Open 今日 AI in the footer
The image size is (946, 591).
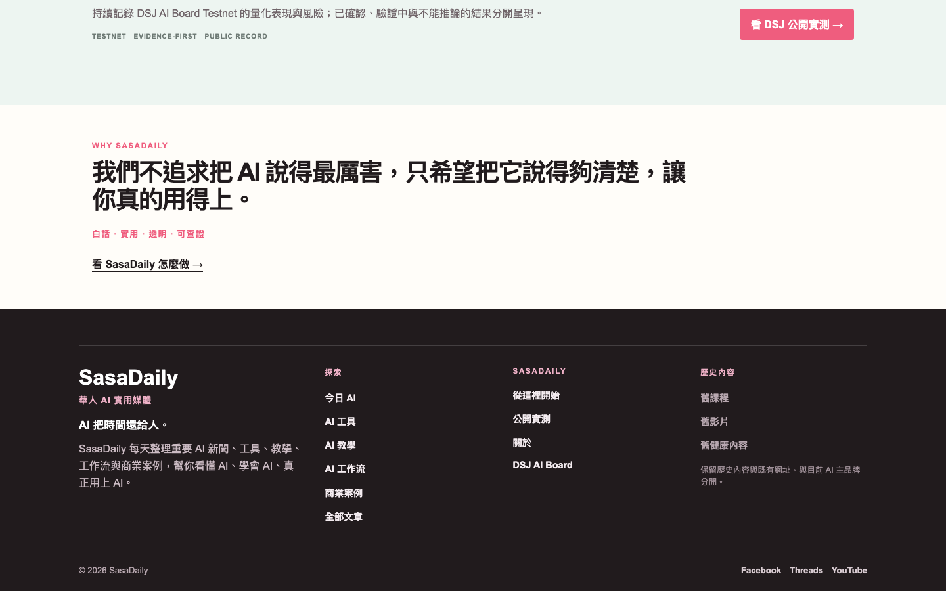point(340,398)
